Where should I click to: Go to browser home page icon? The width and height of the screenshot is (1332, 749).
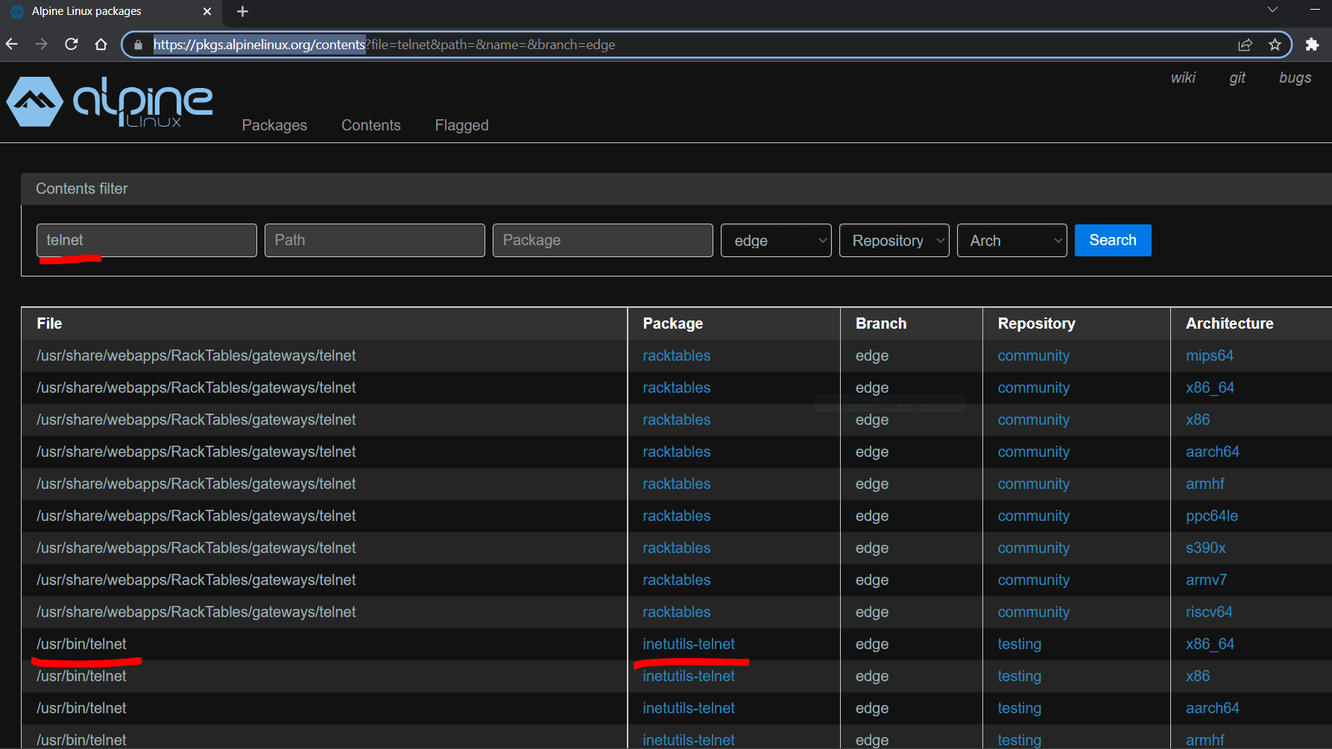click(x=101, y=45)
